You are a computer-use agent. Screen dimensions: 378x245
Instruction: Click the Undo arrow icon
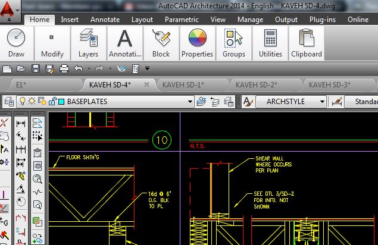click(79, 69)
